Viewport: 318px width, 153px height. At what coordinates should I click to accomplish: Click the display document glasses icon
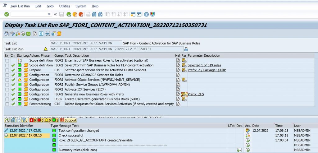(x=35, y=34)
